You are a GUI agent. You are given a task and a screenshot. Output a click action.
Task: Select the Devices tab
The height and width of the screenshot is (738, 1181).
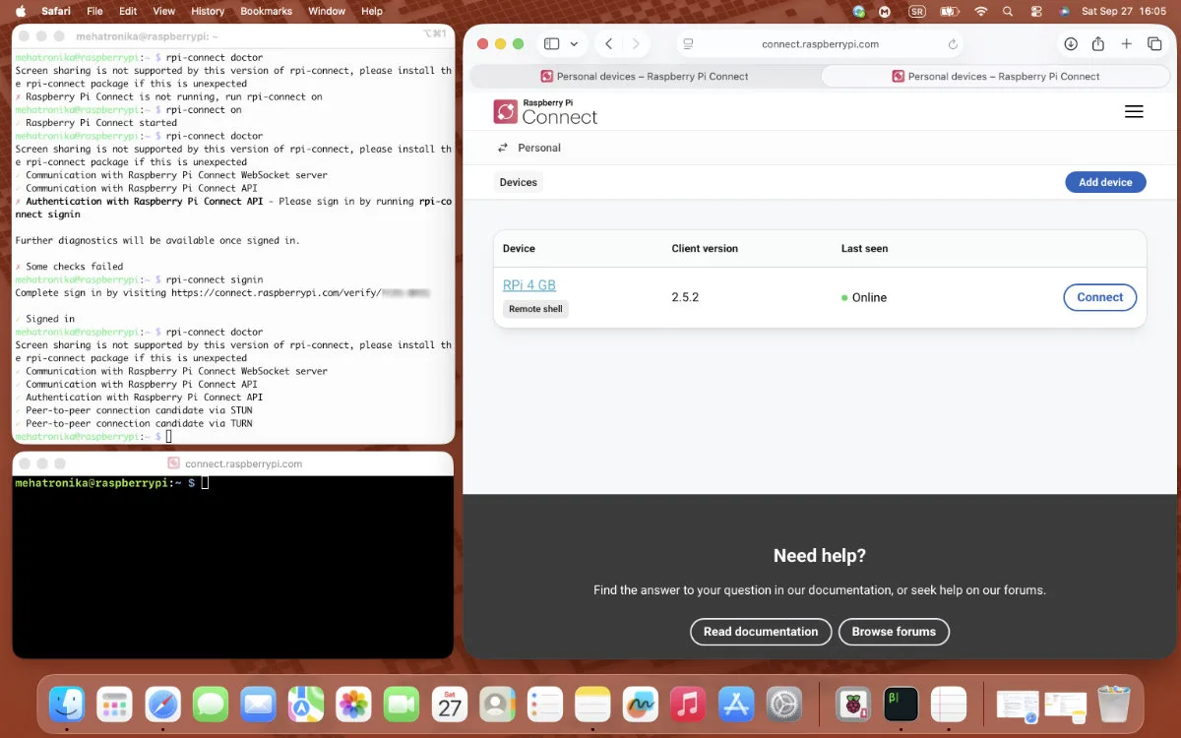coord(519,182)
